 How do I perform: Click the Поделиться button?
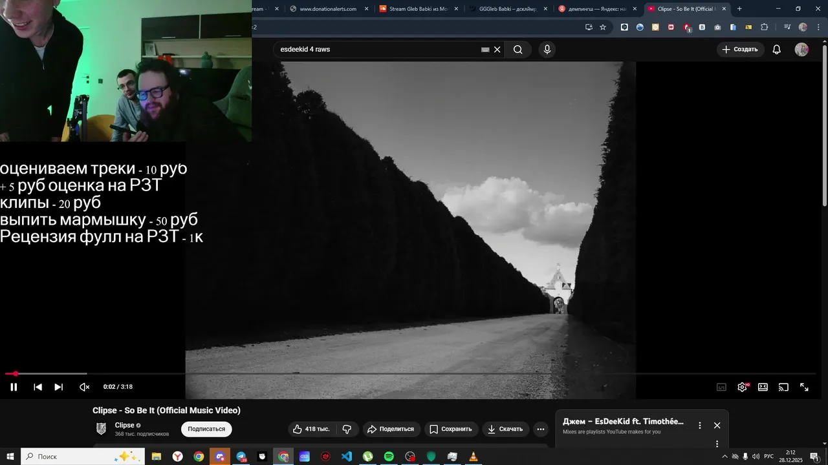point(391,429)
